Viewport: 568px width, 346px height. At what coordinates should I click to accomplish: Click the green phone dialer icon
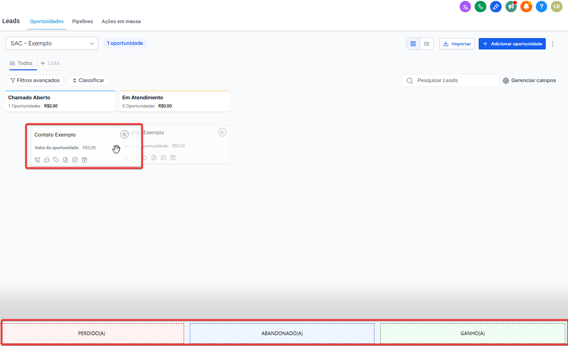(x=481, y=7)
